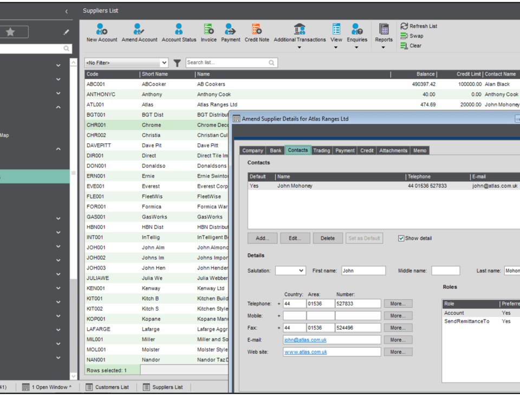Viewport: 520px width, 396px height.
Task: Select the John Mohoney contact row
Action: tap(383, 186)
